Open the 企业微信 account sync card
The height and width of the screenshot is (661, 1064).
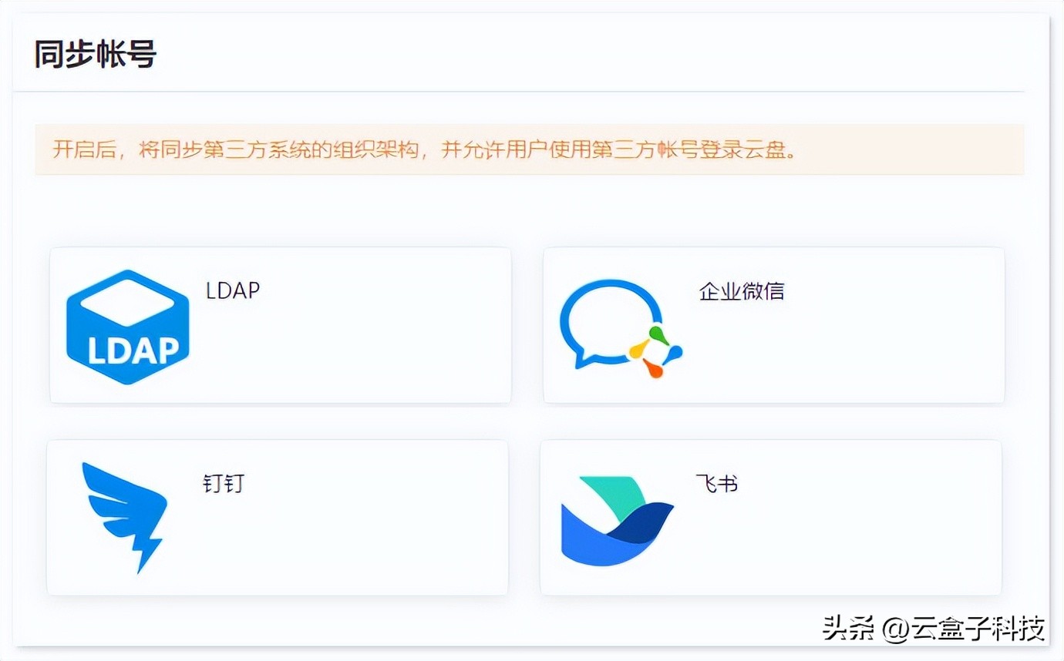[x=773, y=324]
